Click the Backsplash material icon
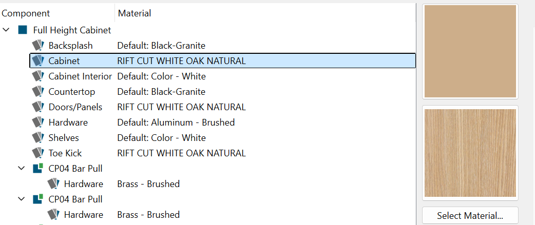535x225 pixels. [x=38, y=45]
